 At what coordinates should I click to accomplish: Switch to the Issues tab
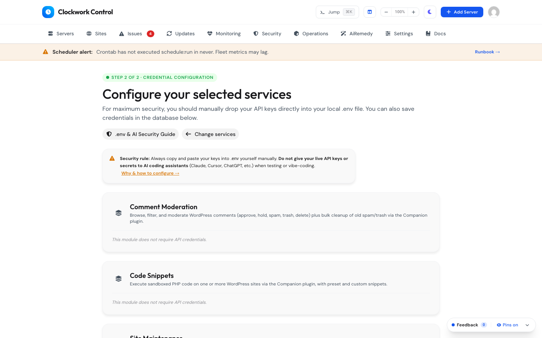[136, 34]
